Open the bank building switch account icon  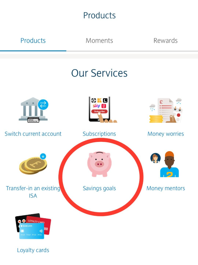pos(33,110)
